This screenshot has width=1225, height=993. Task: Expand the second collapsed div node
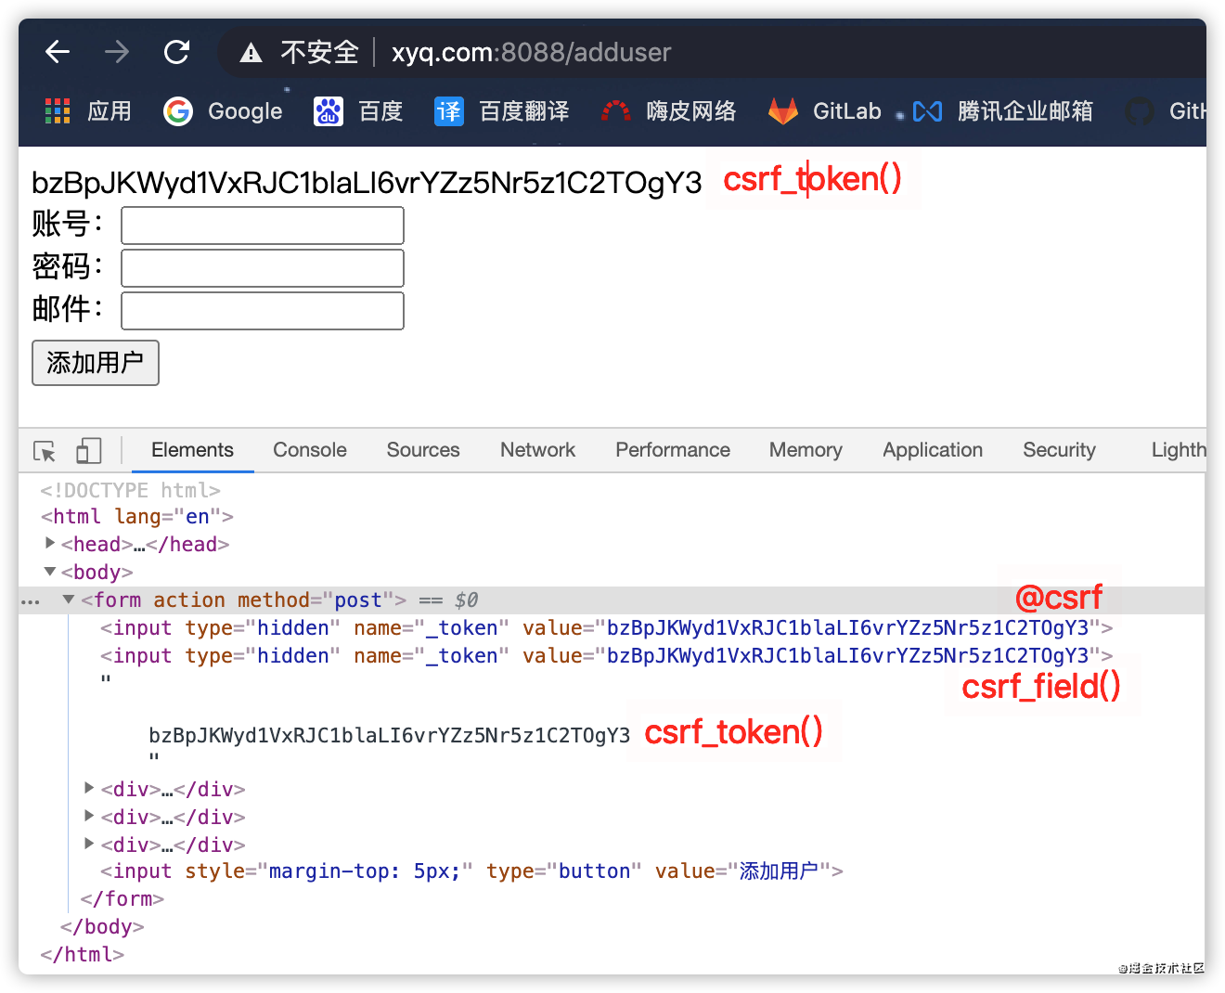89,816
